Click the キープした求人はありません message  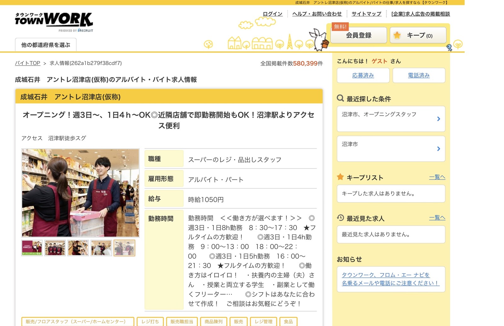tap(378, 193)
